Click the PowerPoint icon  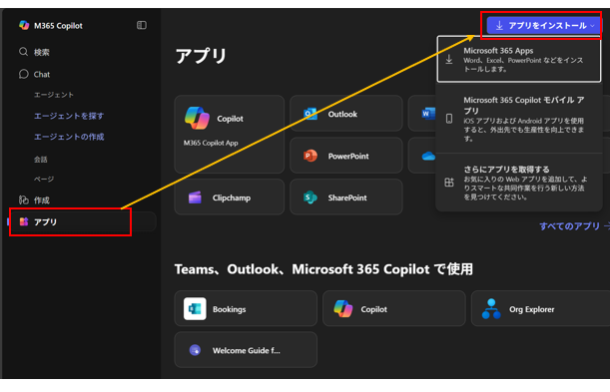310,156
